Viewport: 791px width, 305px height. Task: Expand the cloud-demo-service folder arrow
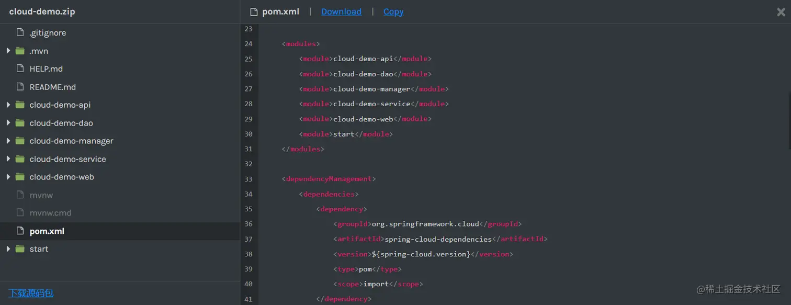[8, 159]
